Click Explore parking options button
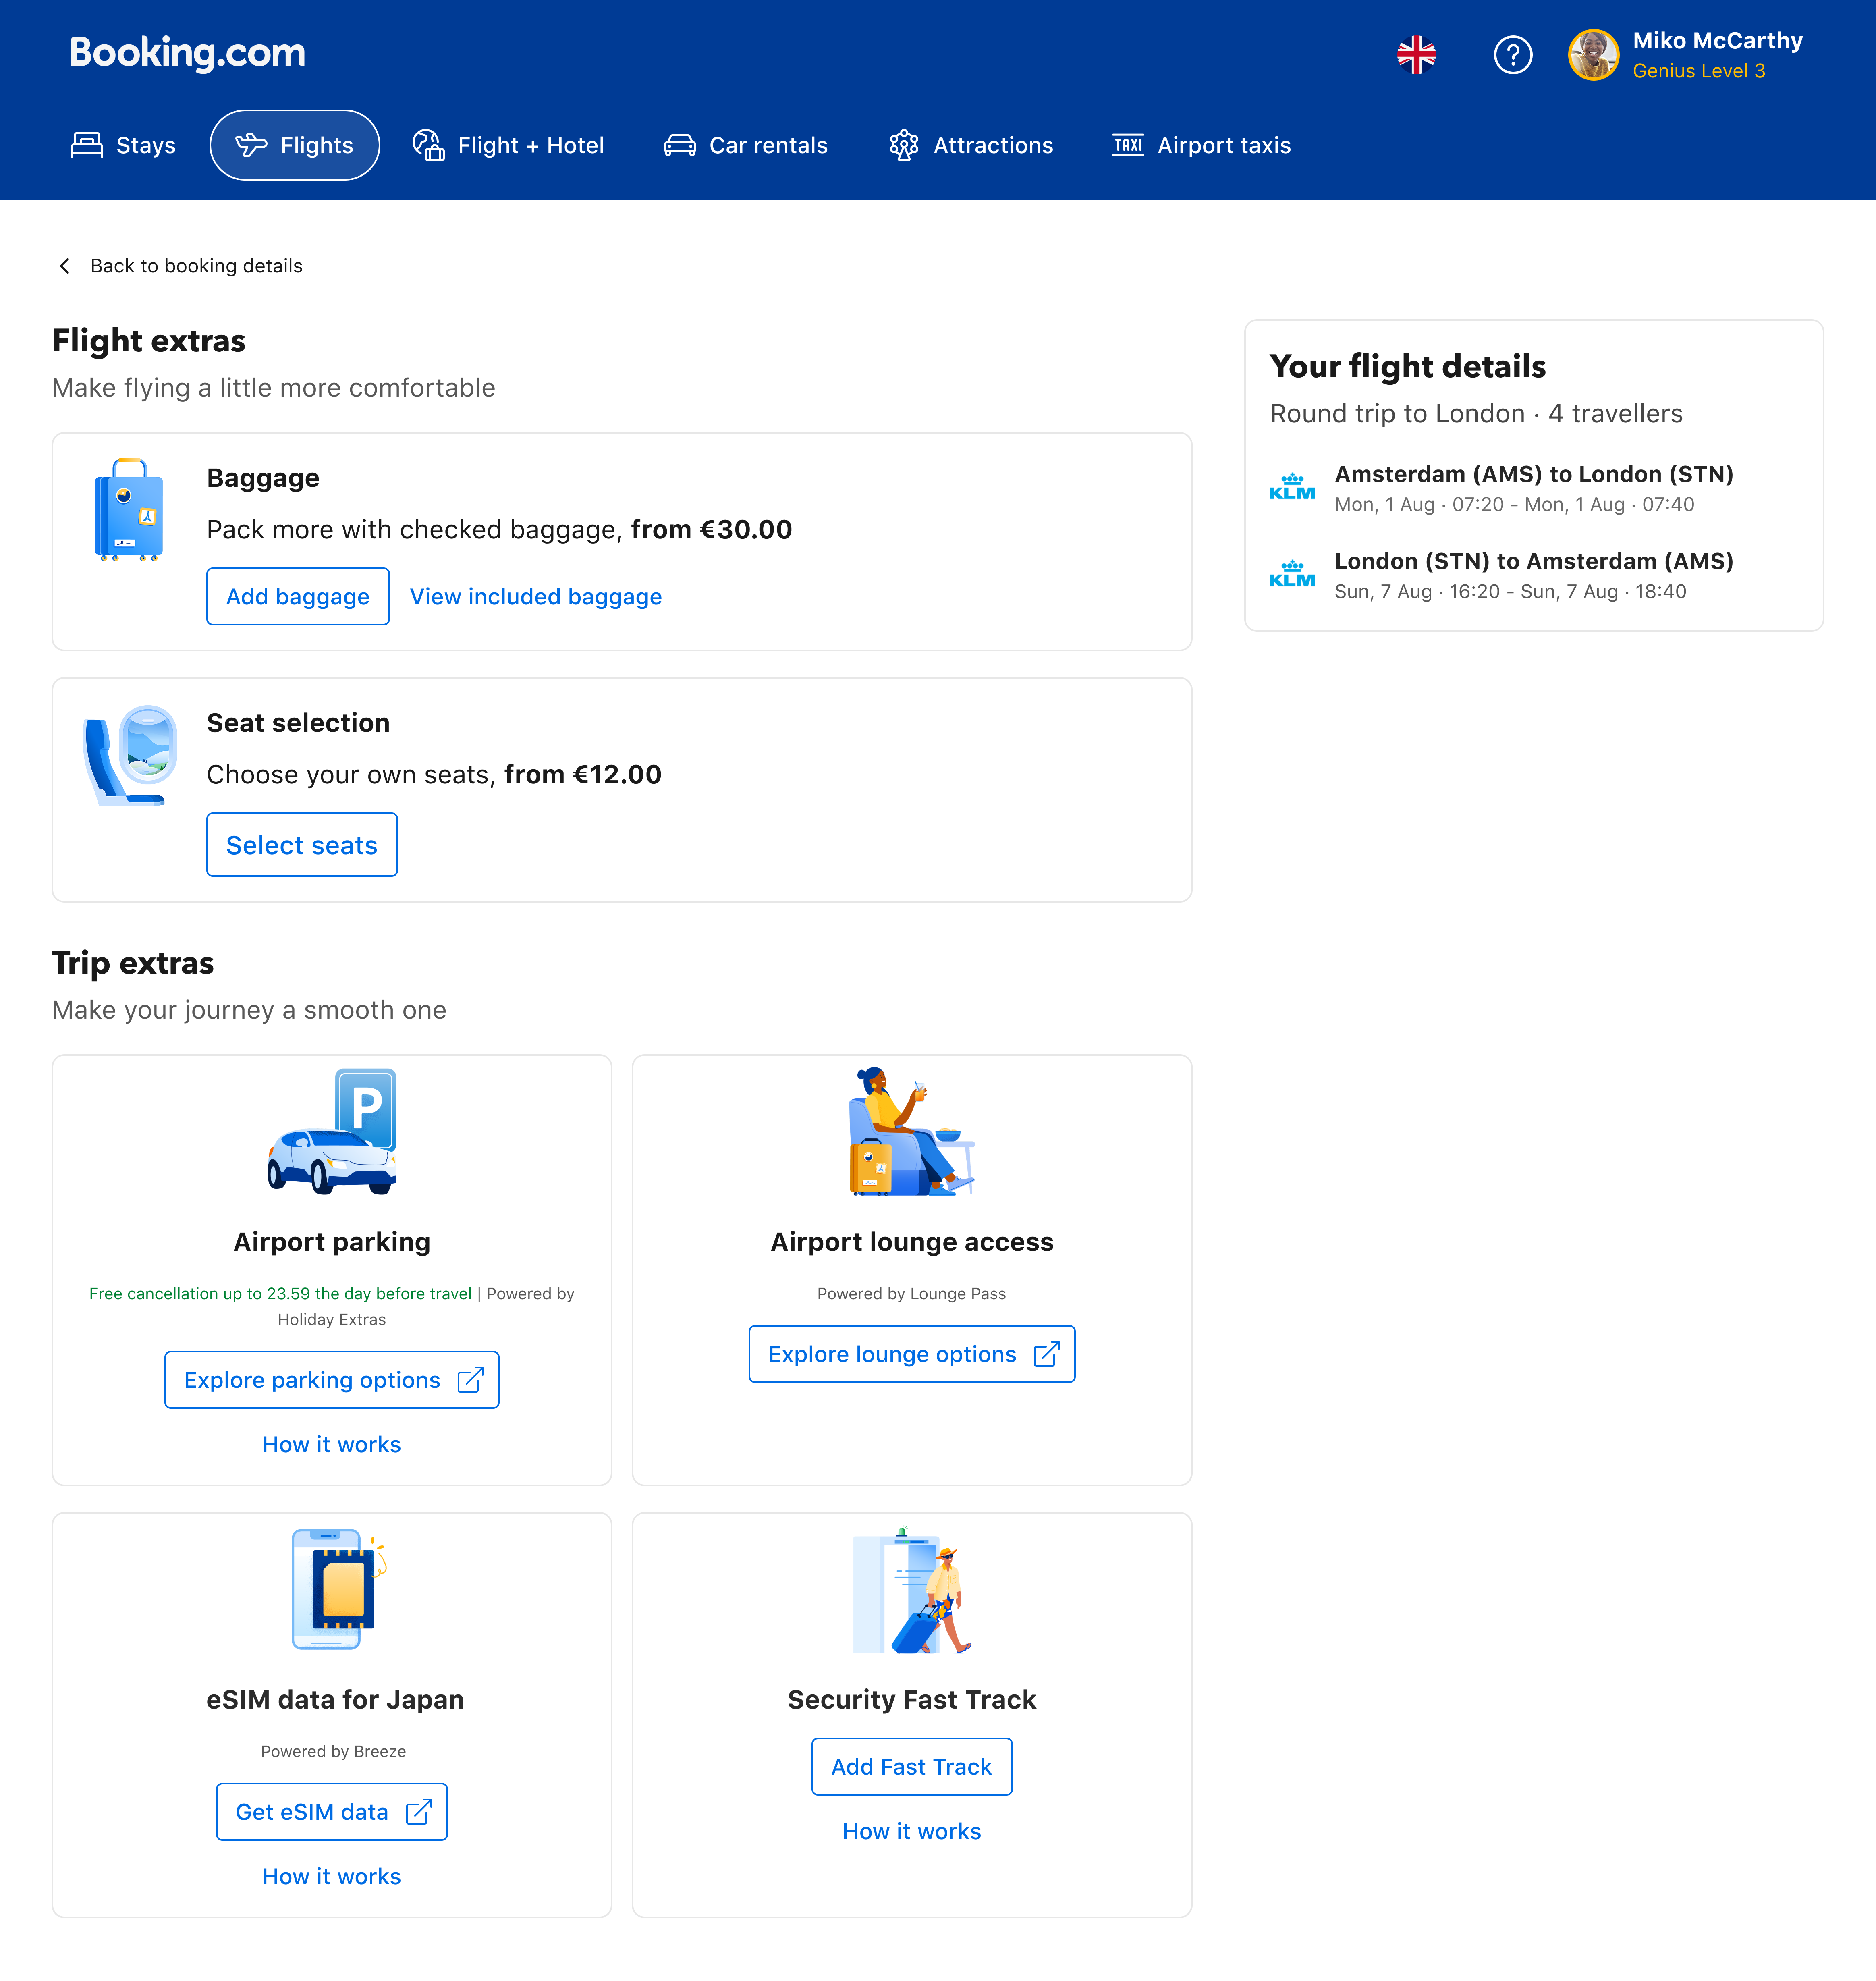The width and height of the screenshot is (1876, 1981). point(332,1380)
